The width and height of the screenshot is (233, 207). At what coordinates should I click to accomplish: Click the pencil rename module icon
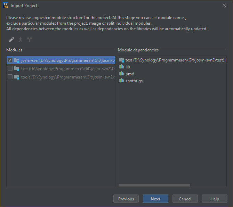pyautogui.click(x=11, y=40)
